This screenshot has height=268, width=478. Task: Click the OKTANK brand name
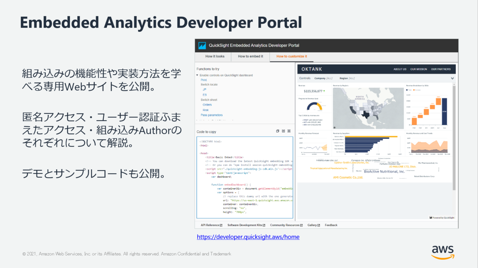[312, 69]
